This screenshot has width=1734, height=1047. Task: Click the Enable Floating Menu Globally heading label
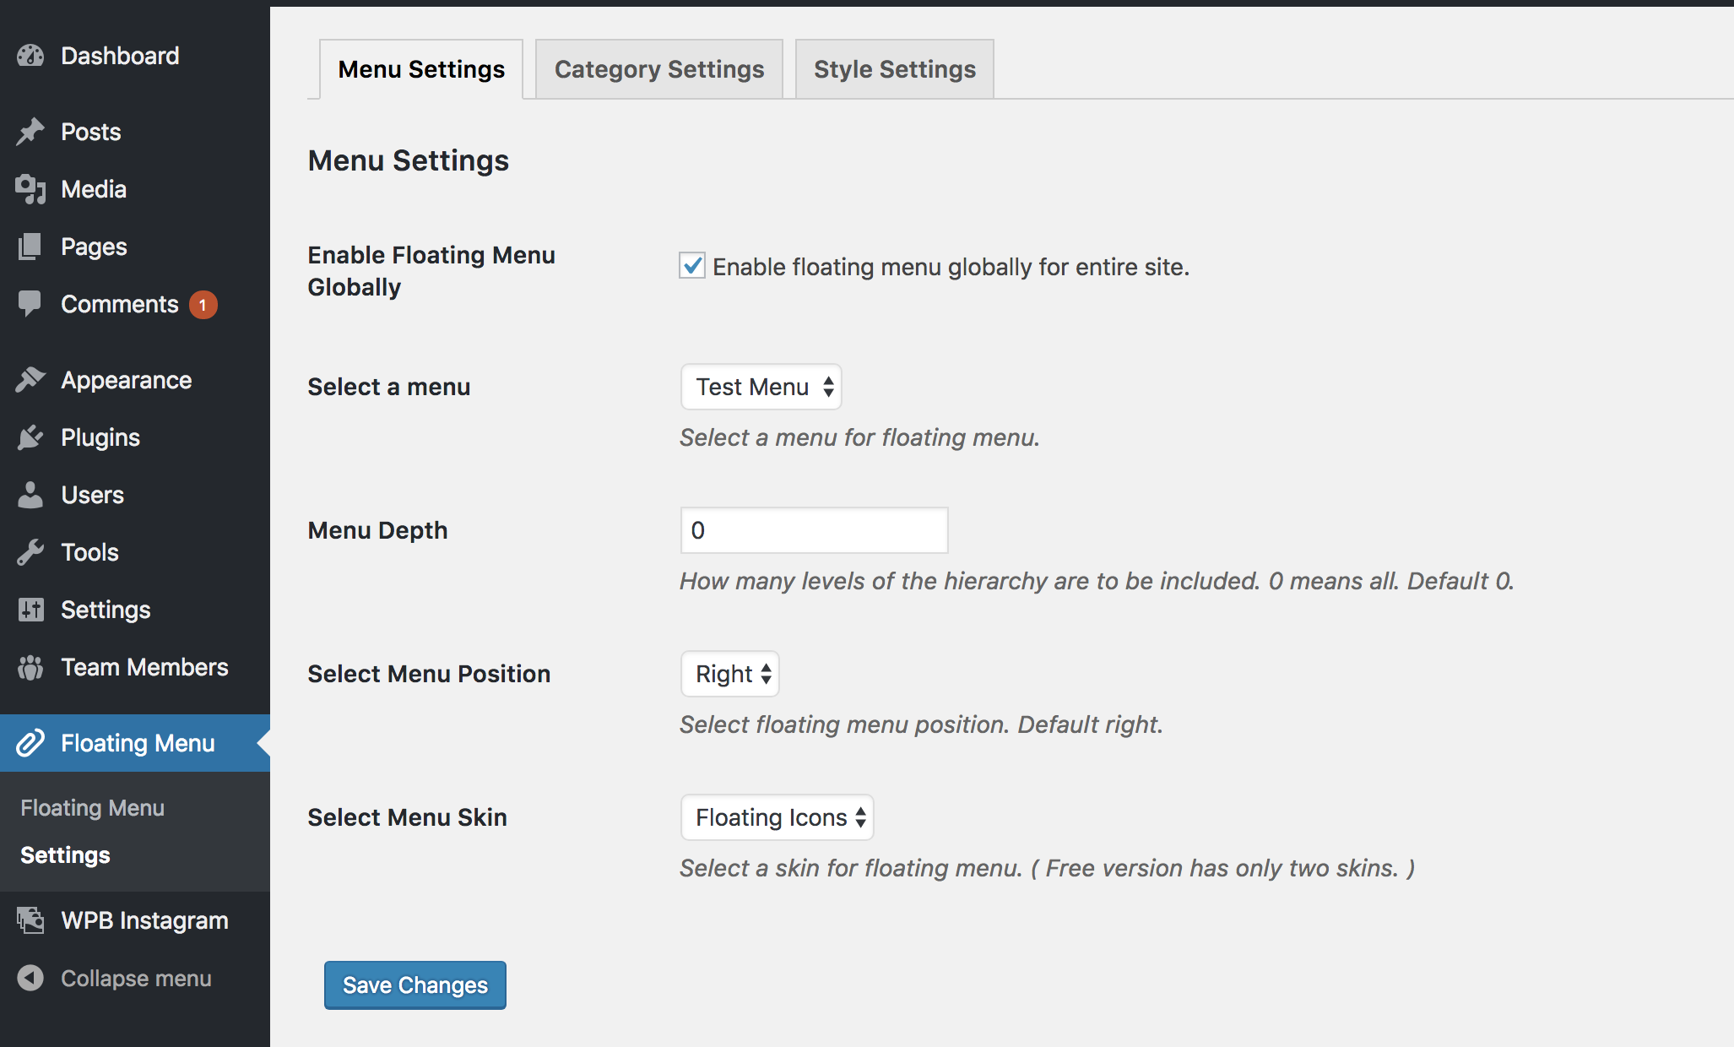pos(431,271)
